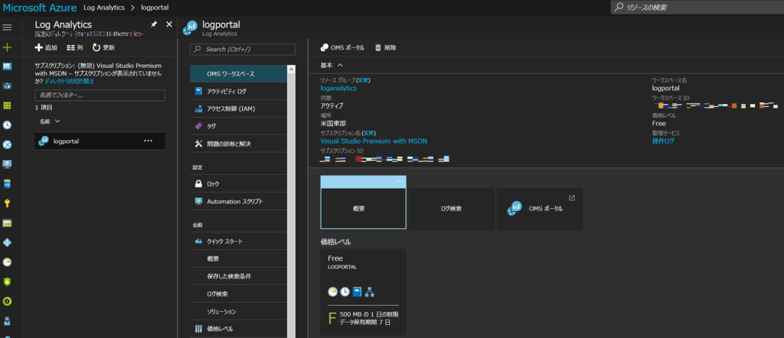Open the Monitor gauge icon in the sidebar
Viewport: 784px width, 338px height.
click(x=7, y=262)
